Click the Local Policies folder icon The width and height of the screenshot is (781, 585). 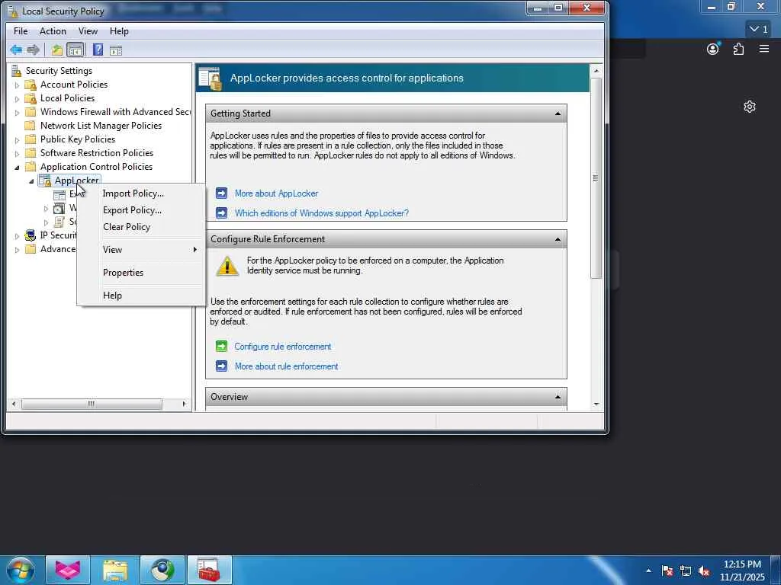31,98
